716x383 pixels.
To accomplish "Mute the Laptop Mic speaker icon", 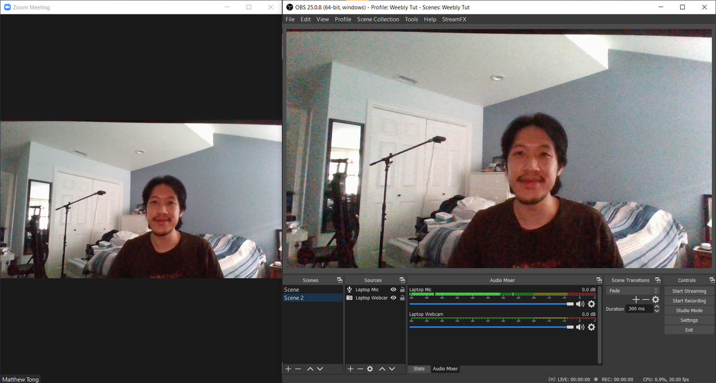I will point(580,304).
